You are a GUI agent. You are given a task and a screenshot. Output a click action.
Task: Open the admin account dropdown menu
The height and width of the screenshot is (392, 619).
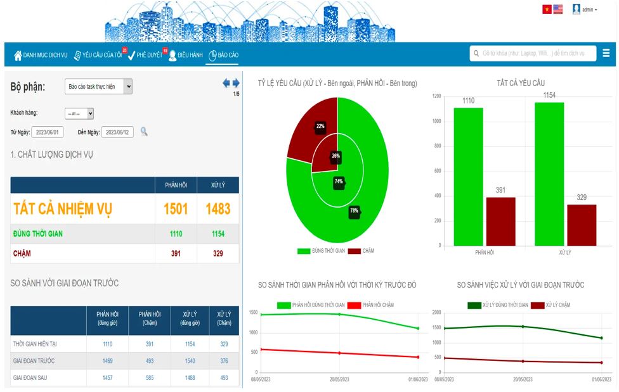click(x=590, y=10)
